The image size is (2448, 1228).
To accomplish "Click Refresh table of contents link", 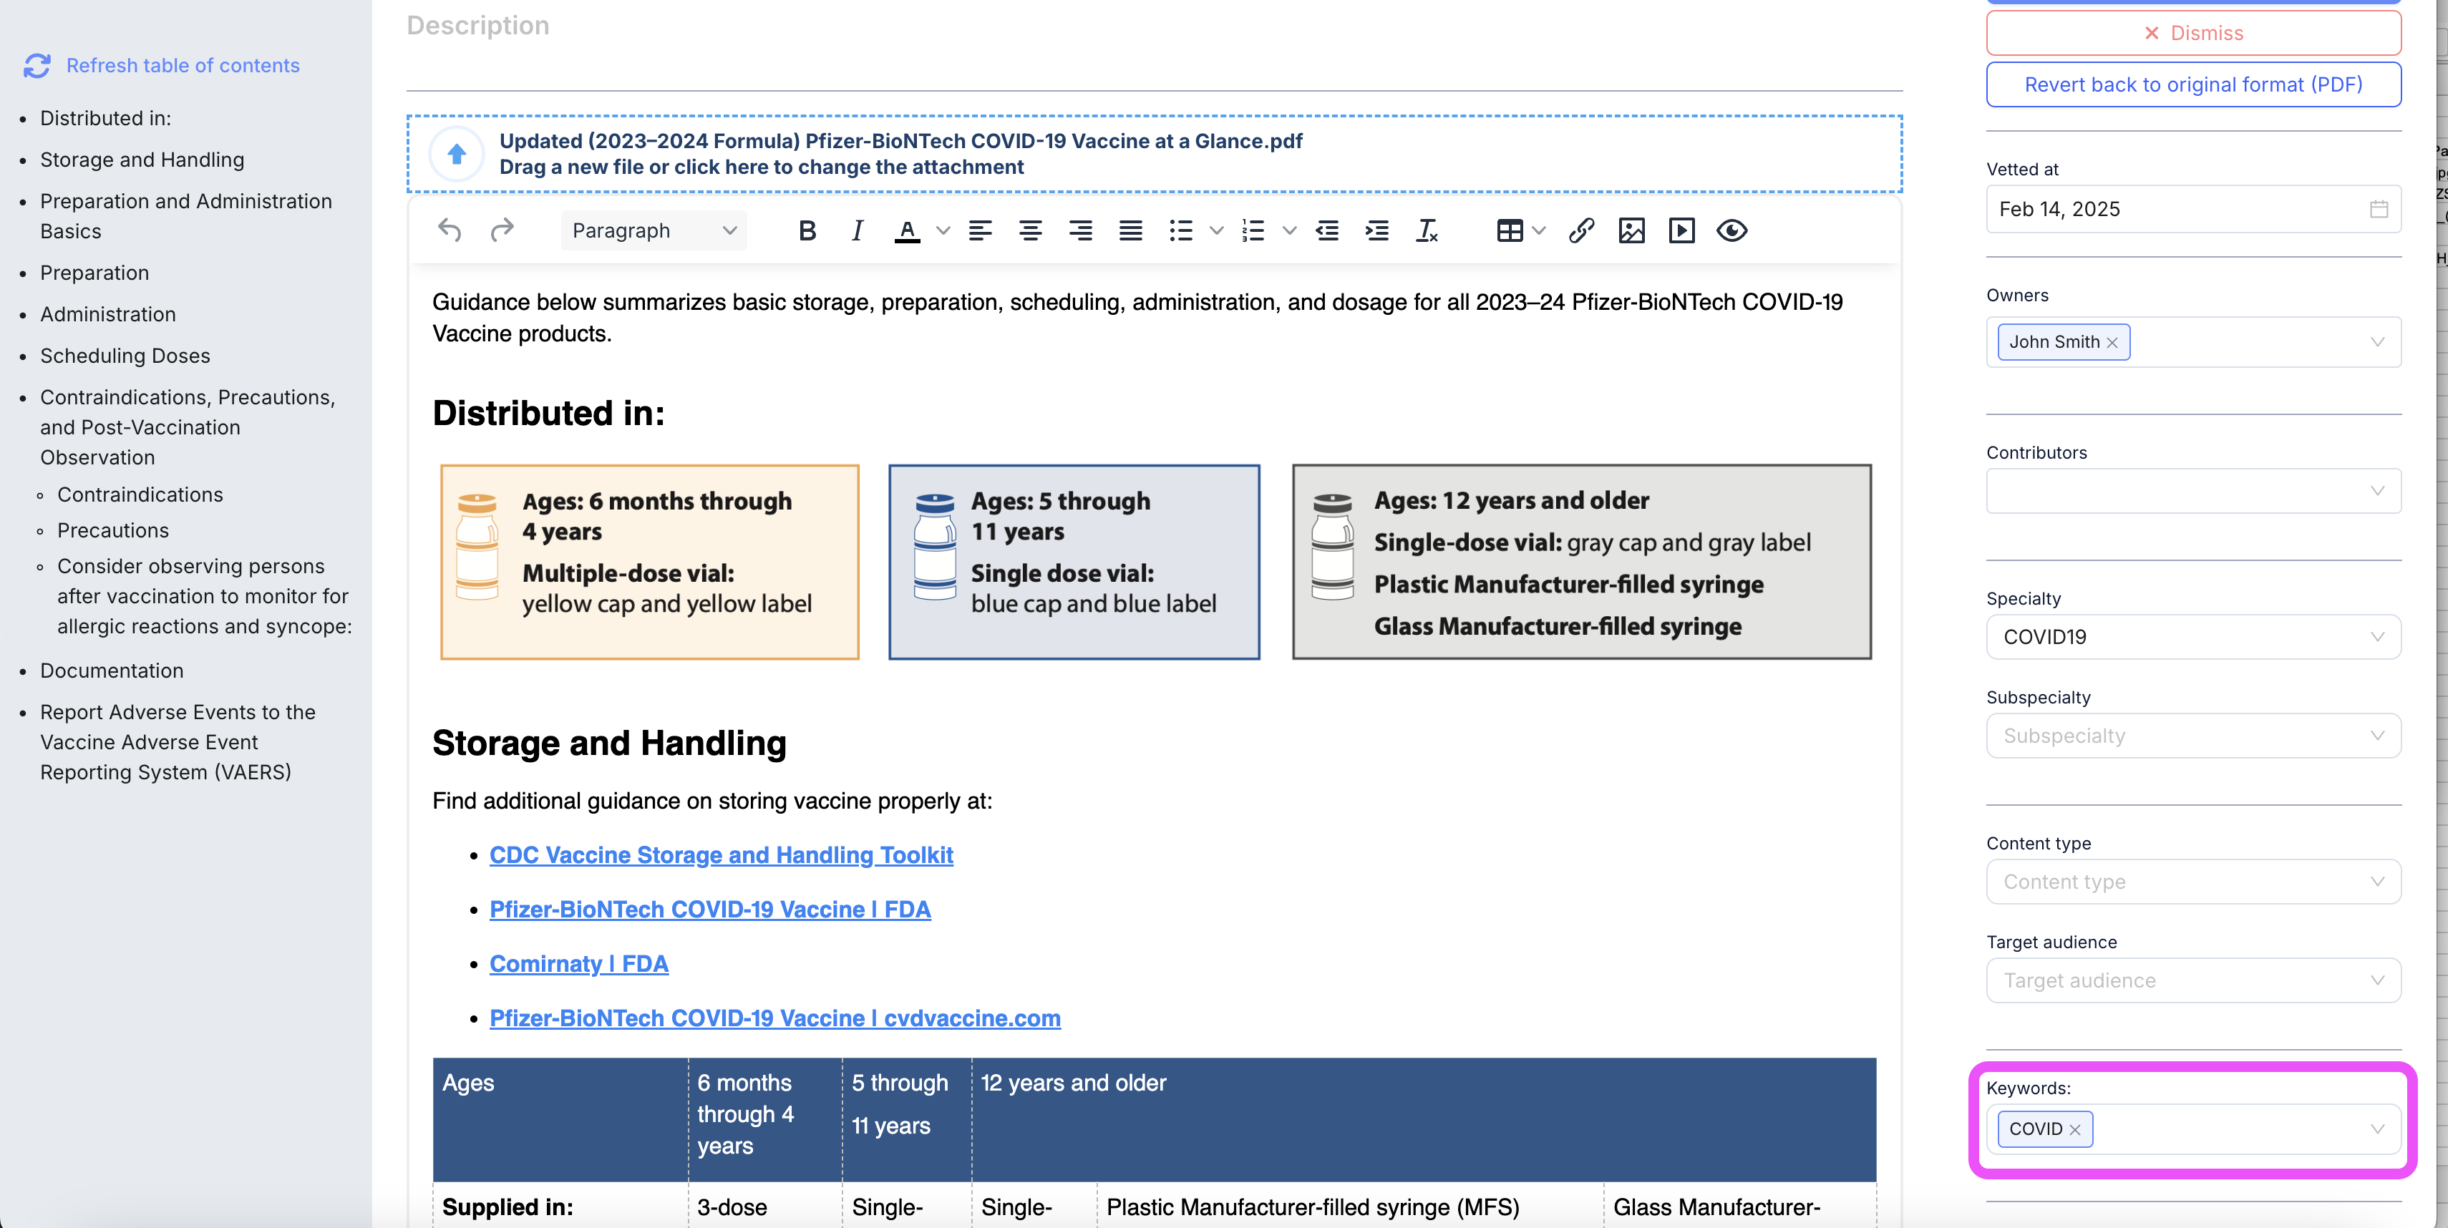I will click(183, 66).
